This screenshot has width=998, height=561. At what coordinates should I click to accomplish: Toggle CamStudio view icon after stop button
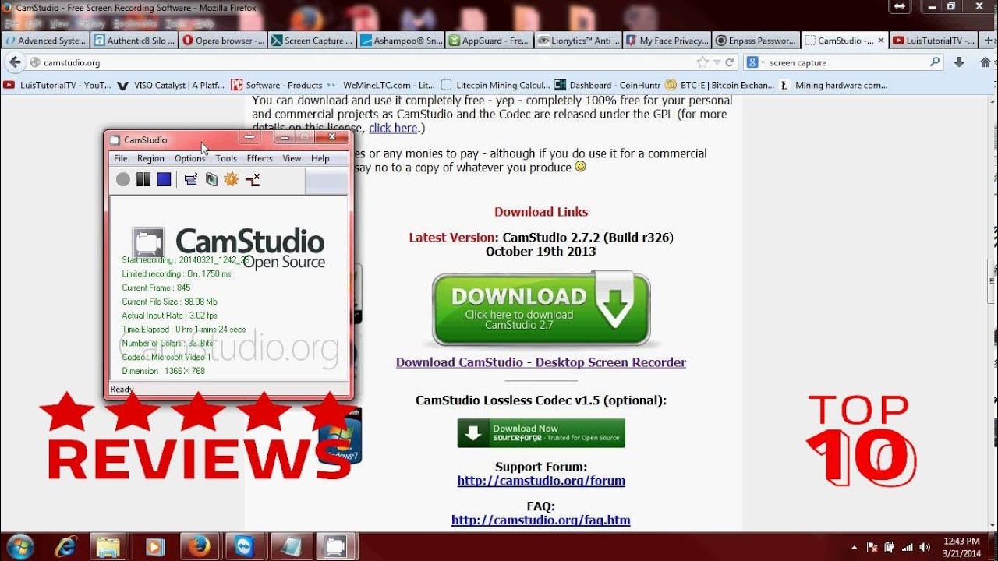[191, 180]
